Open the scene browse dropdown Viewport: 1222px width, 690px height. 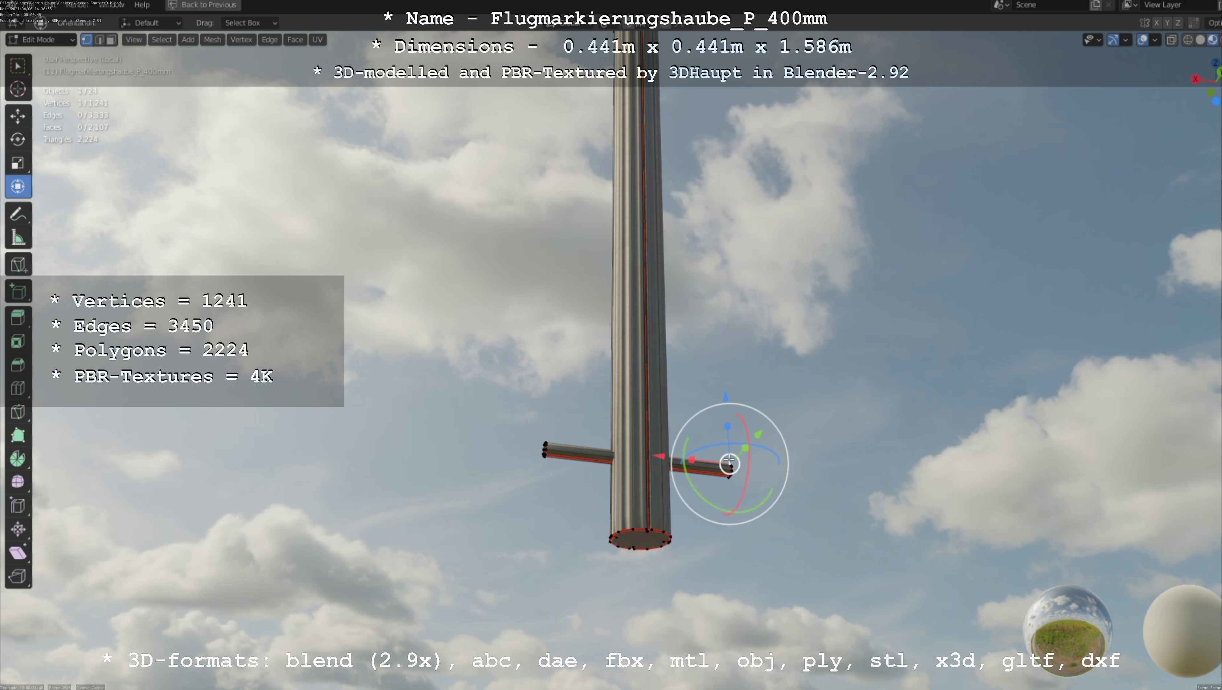click(x=1001, y=5)
